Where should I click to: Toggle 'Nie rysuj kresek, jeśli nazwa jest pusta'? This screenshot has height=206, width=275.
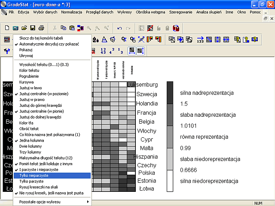pos(52,193)
